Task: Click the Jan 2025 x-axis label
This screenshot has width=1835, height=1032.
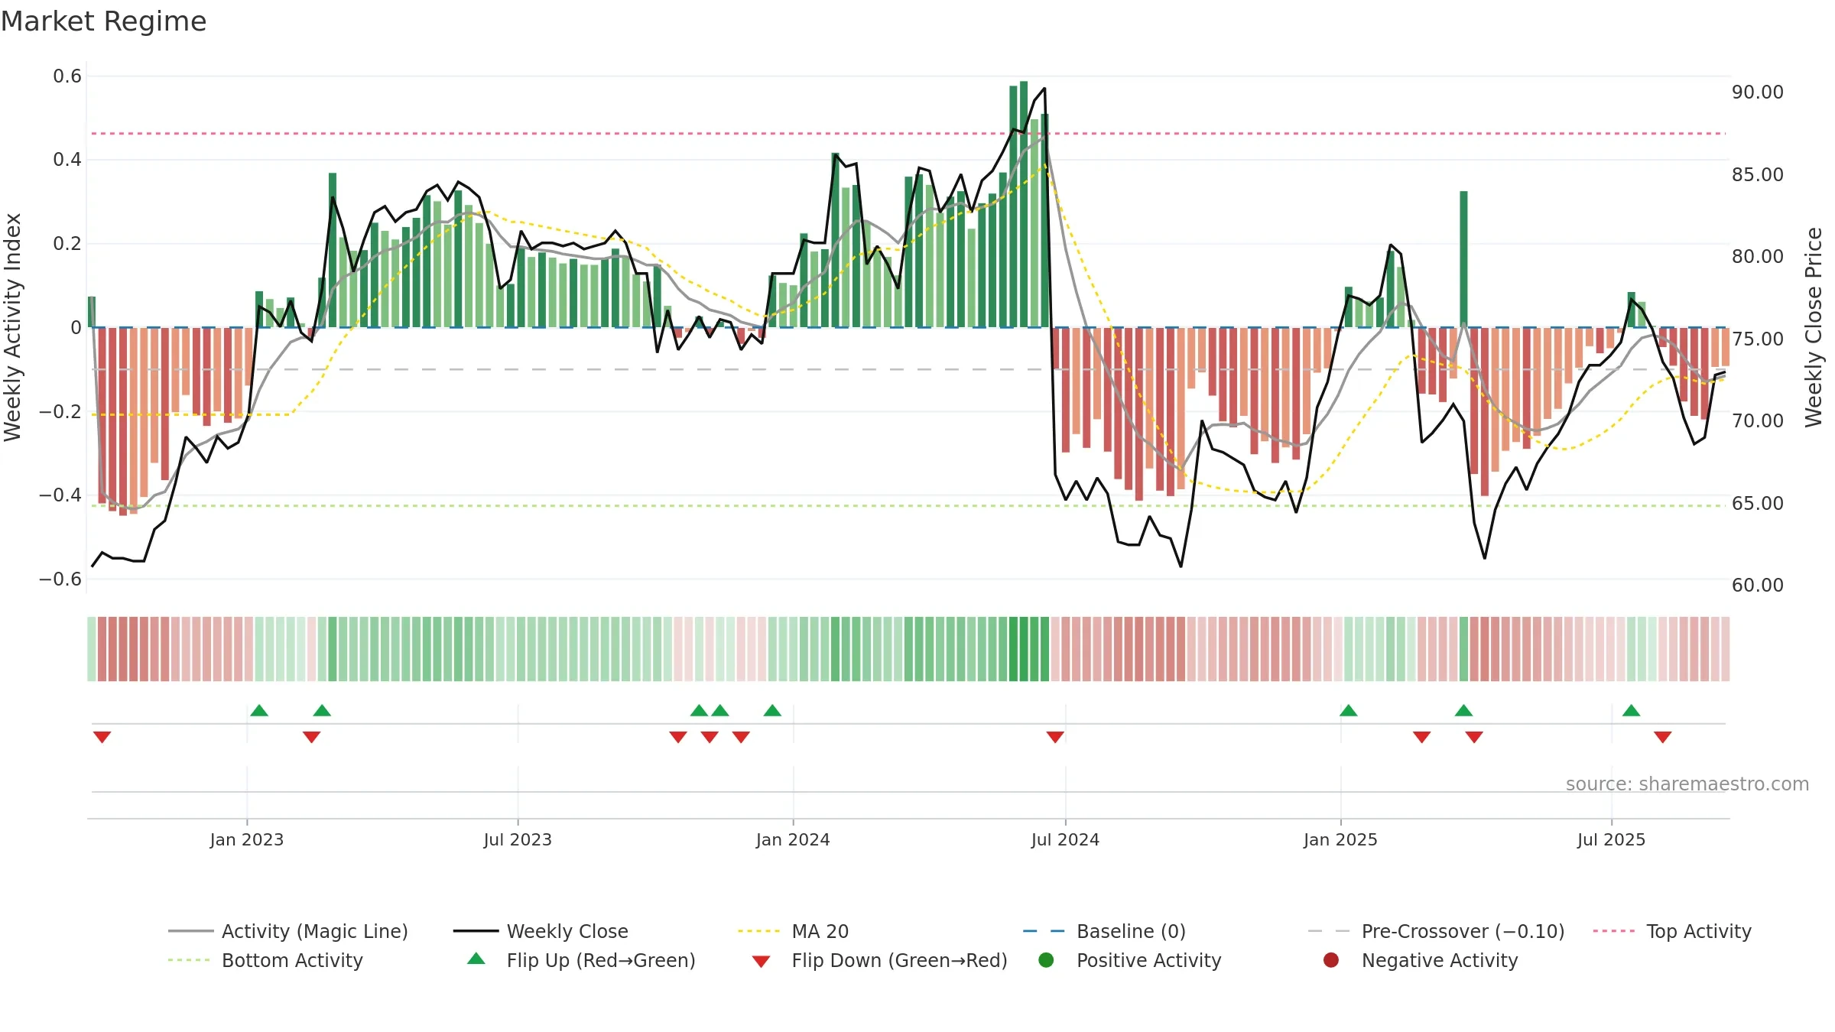Action: coord(1340,839)
